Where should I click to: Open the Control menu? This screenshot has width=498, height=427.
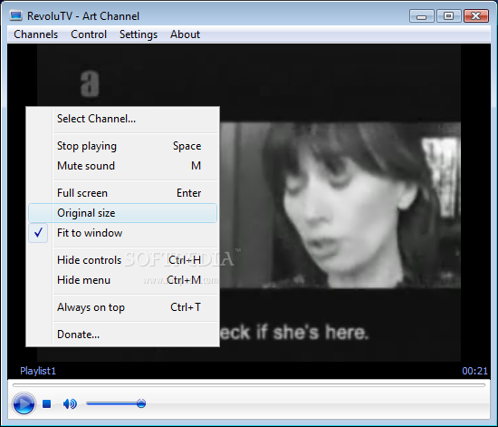(89, 34)
